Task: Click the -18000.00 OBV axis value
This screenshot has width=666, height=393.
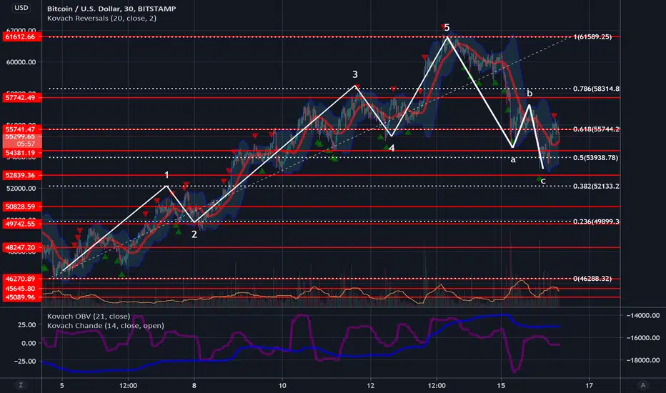Action: (642, 360)
